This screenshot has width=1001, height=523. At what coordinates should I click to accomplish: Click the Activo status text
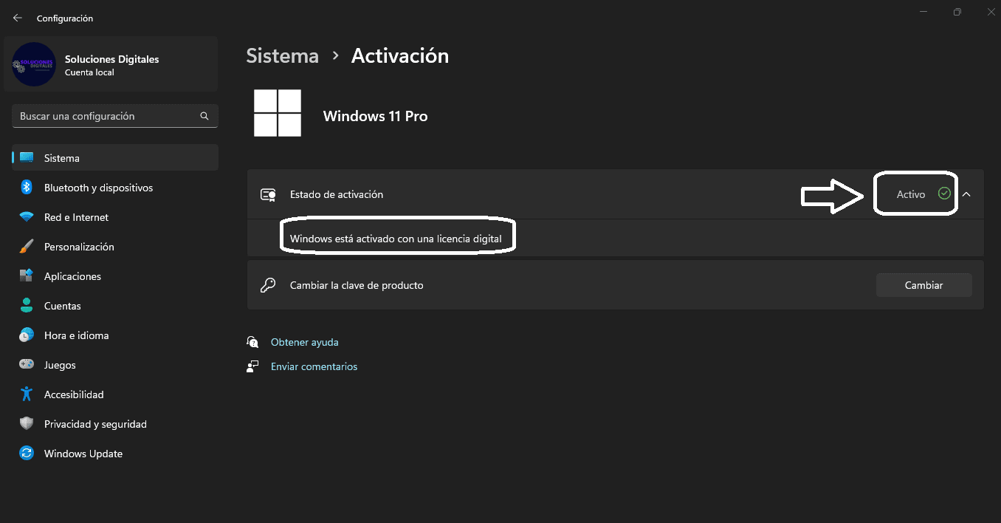click(911, 194)
